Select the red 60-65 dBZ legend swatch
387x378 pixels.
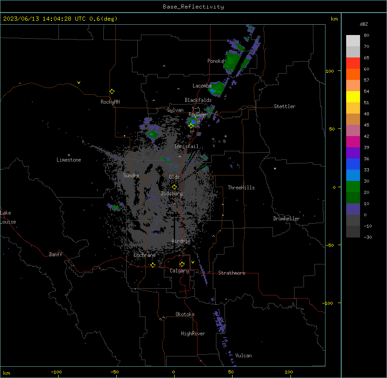tap(353, 63)
